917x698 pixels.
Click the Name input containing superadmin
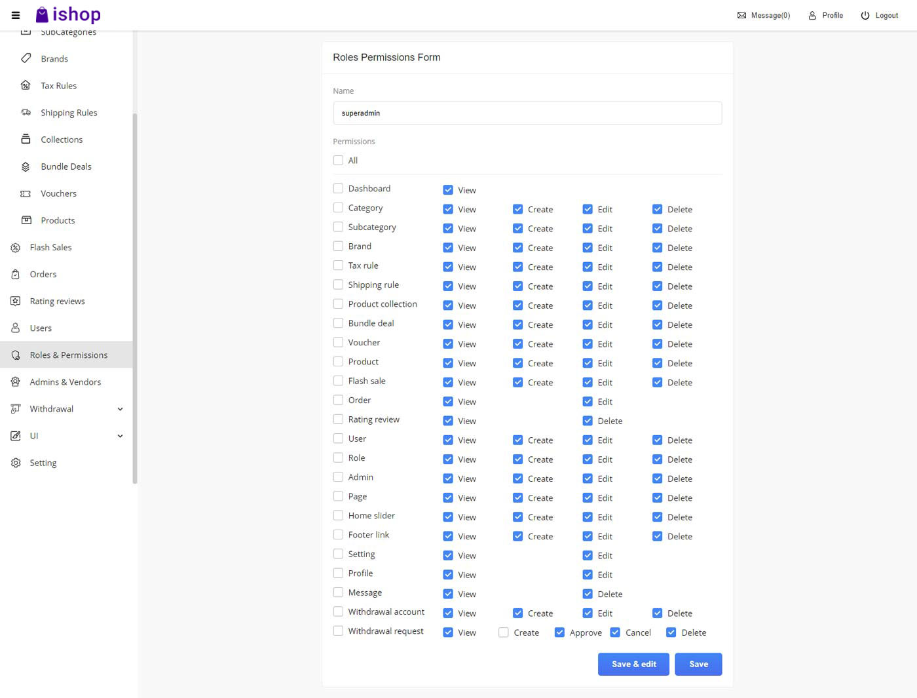tap(527, 113)
